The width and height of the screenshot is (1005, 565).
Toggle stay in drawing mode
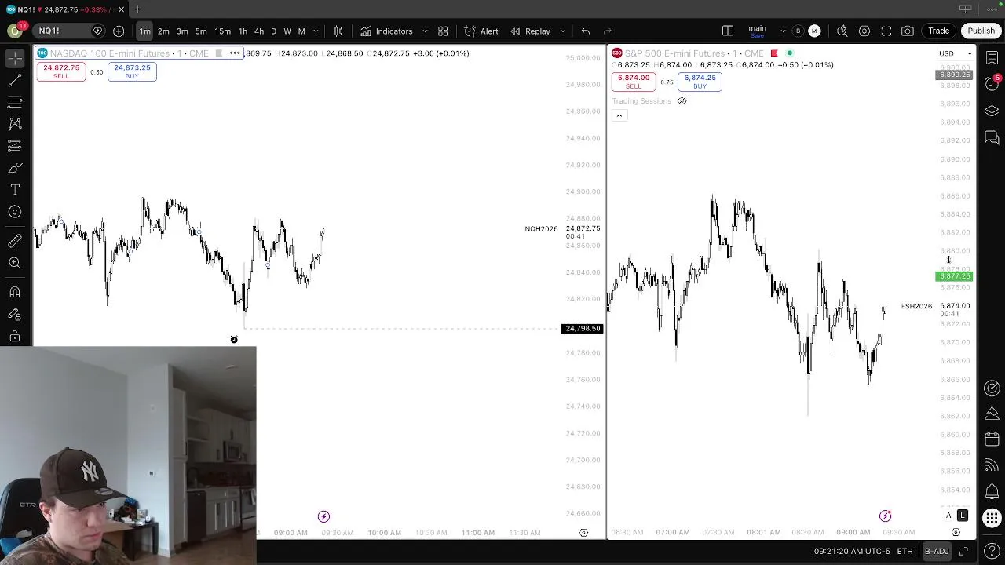click(14, 314)
